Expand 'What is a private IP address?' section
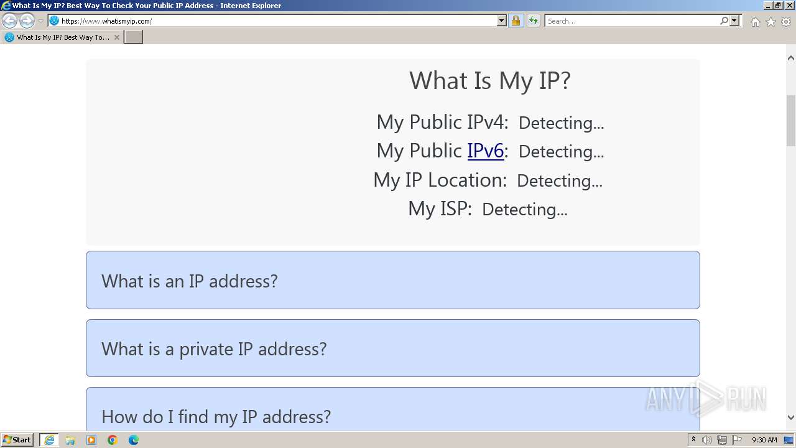The height and width of the screenshot is (448, 796). click(x=393, y=348)
